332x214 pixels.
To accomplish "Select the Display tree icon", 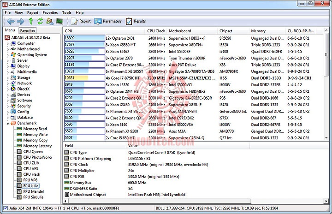I will tap(13, 66).
